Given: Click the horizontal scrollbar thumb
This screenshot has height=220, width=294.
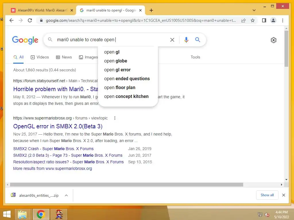Looking at the screenshot, I should point(127,185).
